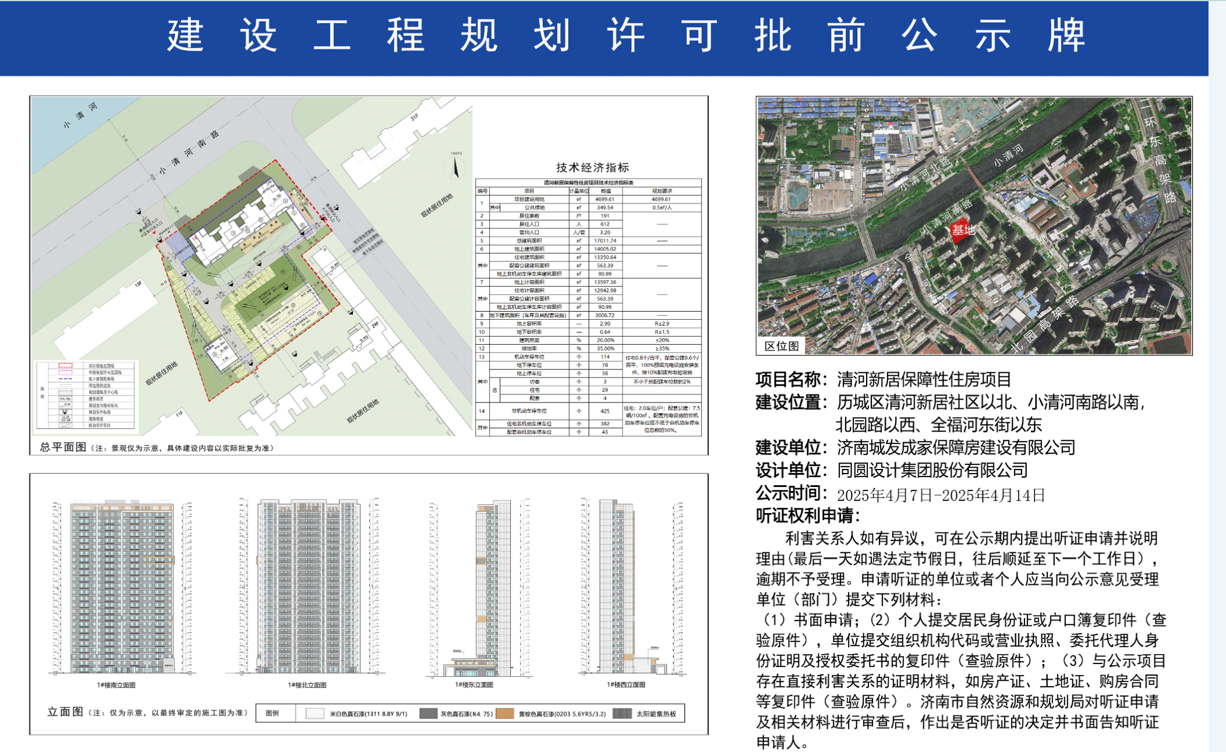Click project name 清河新居保障性住房项目
The image size is (1226, 752).
click(x=924, y=380)
